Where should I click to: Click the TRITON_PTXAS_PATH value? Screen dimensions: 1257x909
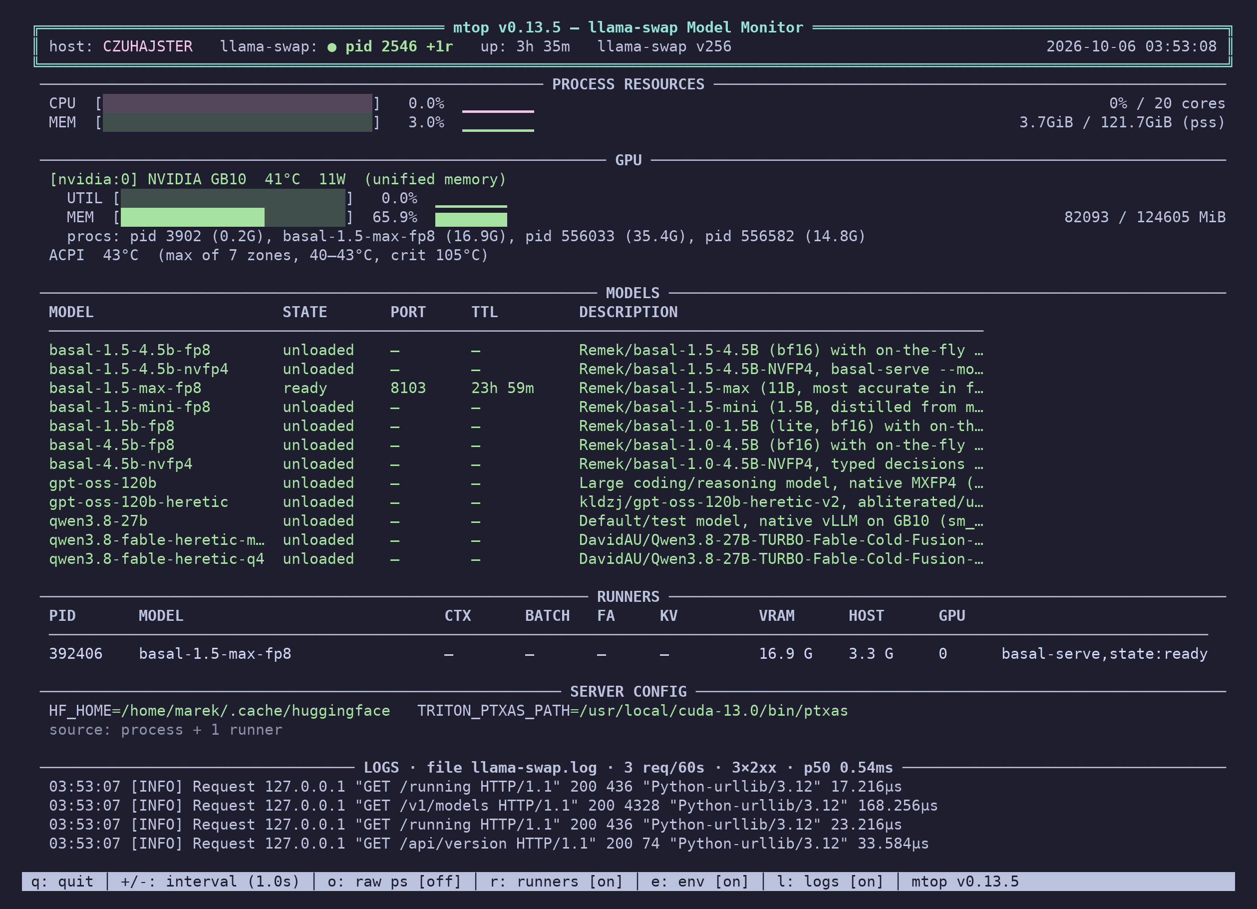(713, 711)
